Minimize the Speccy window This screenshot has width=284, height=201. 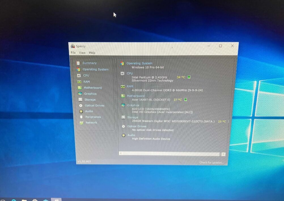click(x=209, y=46)
